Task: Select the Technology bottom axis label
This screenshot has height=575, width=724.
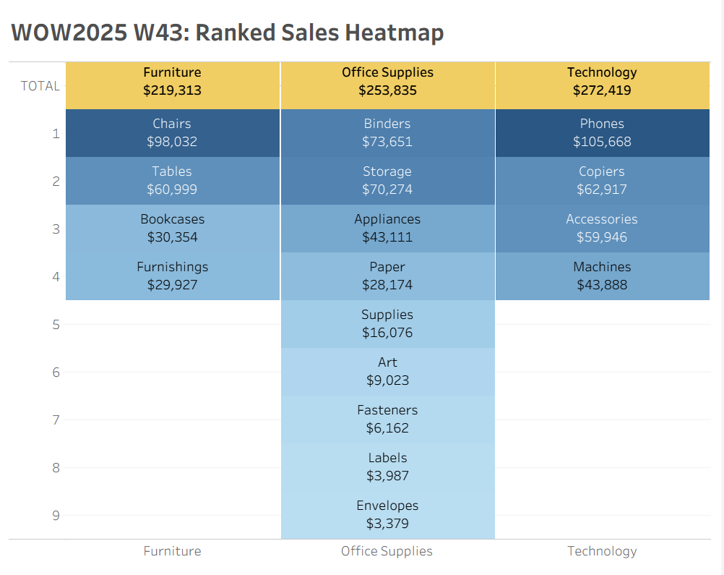Action: click(602, 551)
